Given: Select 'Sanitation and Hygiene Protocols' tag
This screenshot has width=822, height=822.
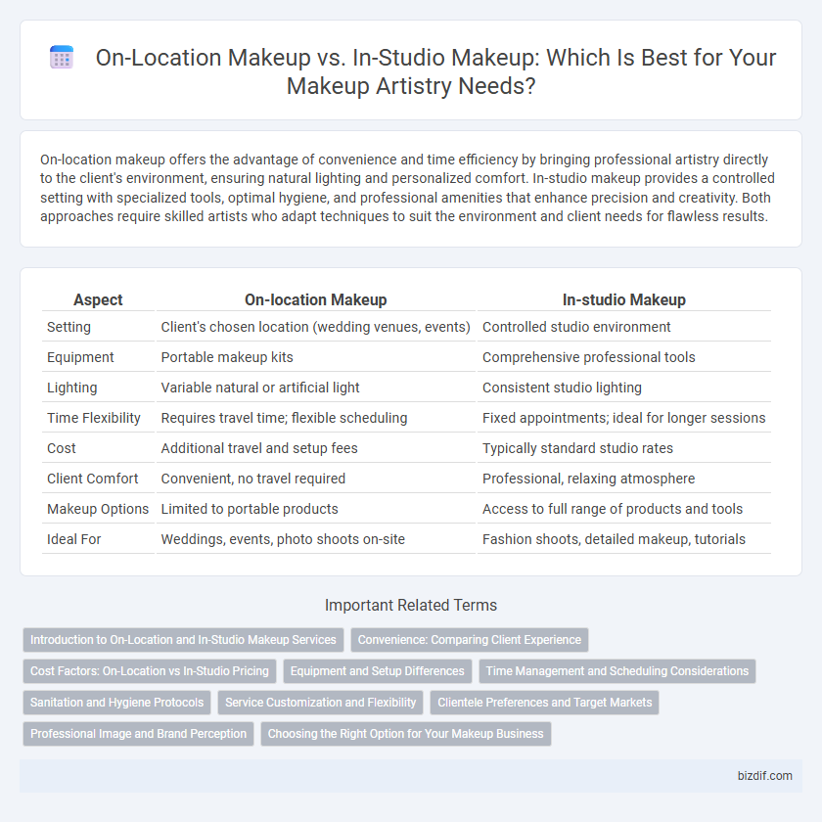Looking at the screenshot, I should 116,703.
